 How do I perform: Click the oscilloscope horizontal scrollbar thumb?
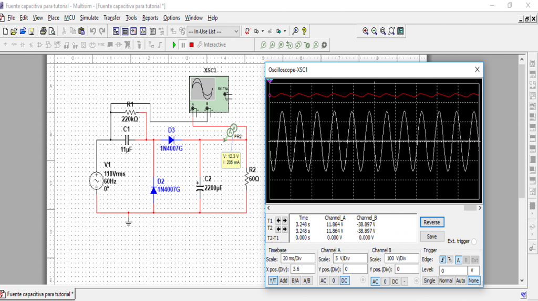tap(470, 208)
